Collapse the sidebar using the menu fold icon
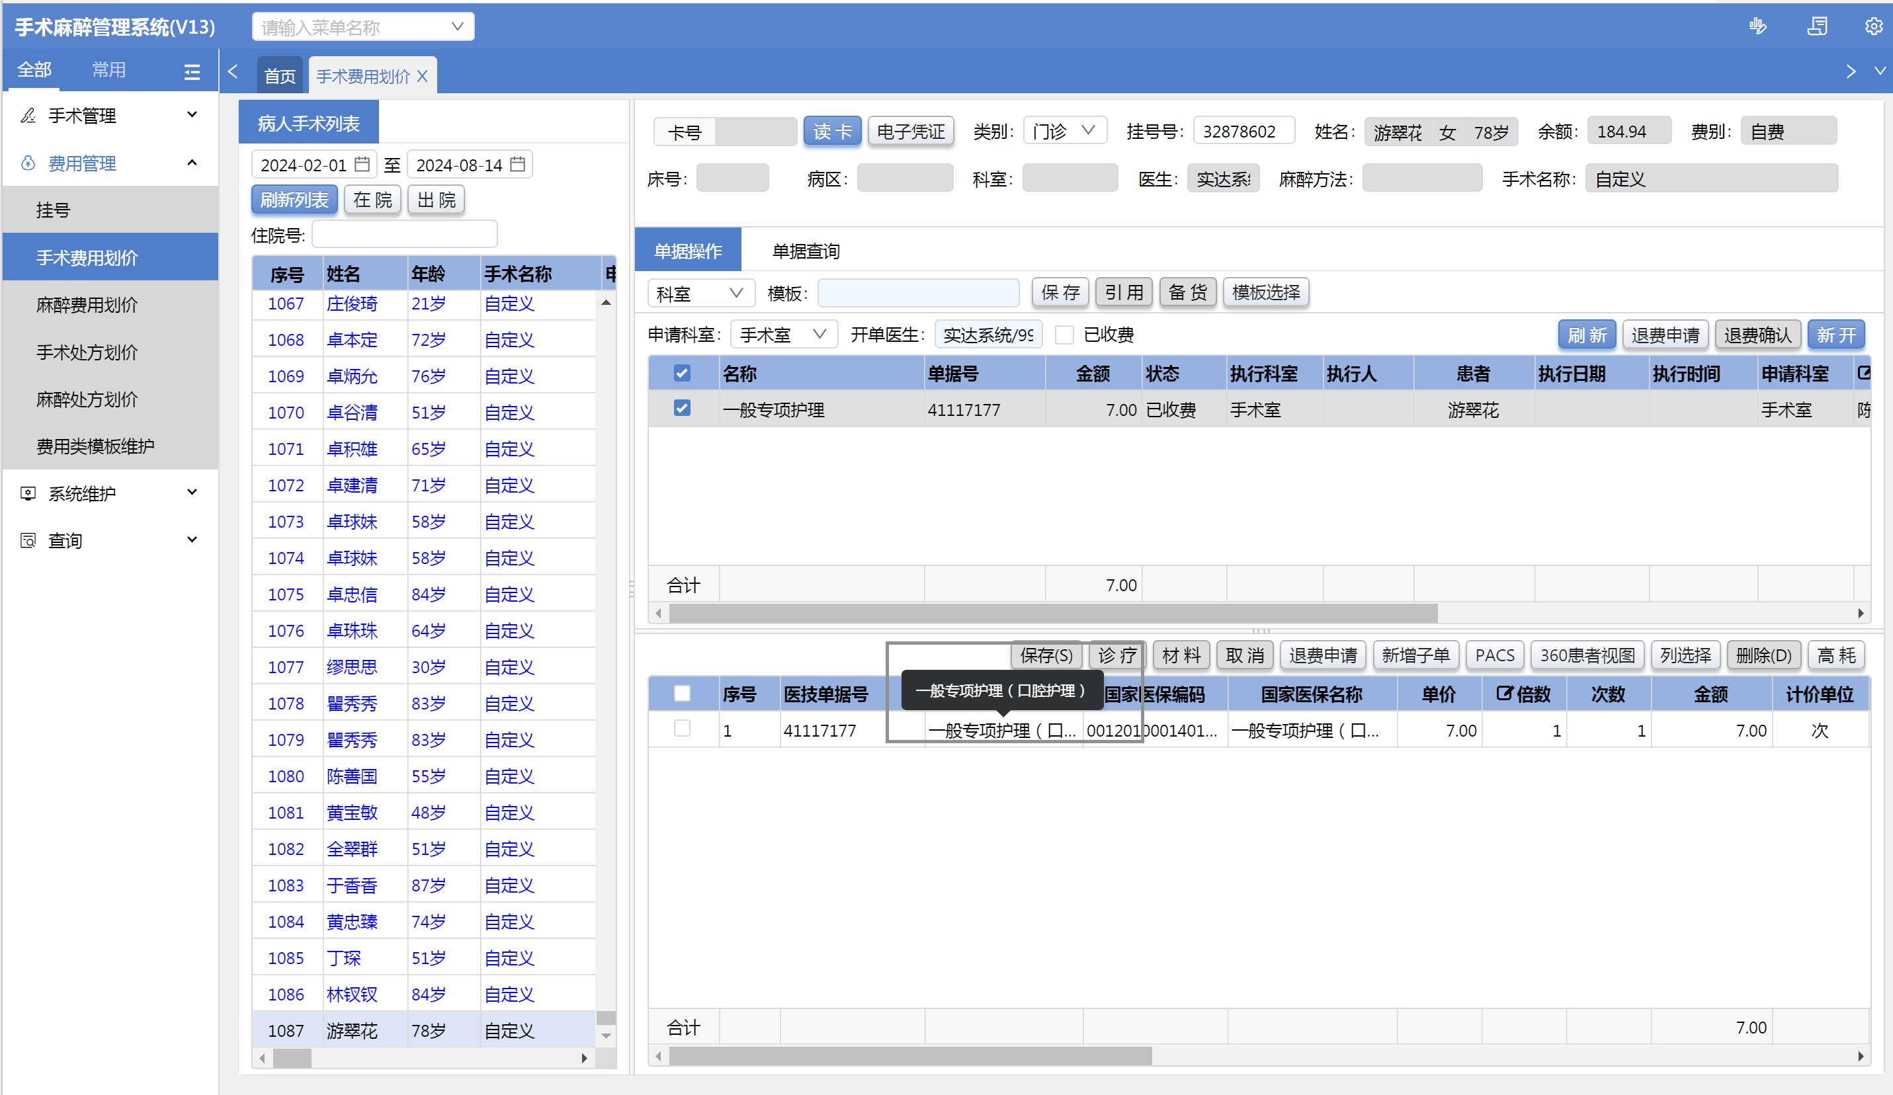Image resolution: width=1893 pixels, height=1095 pixels. point(192,71)
